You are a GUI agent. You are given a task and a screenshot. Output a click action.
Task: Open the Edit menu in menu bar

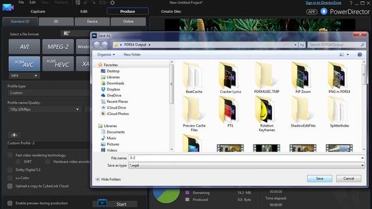(x=33, y=2)
